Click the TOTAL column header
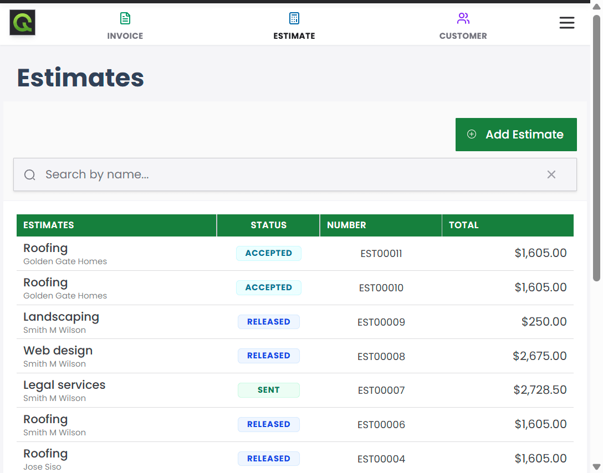This screenshot has width=603, height=473. (x=508, y=225)
